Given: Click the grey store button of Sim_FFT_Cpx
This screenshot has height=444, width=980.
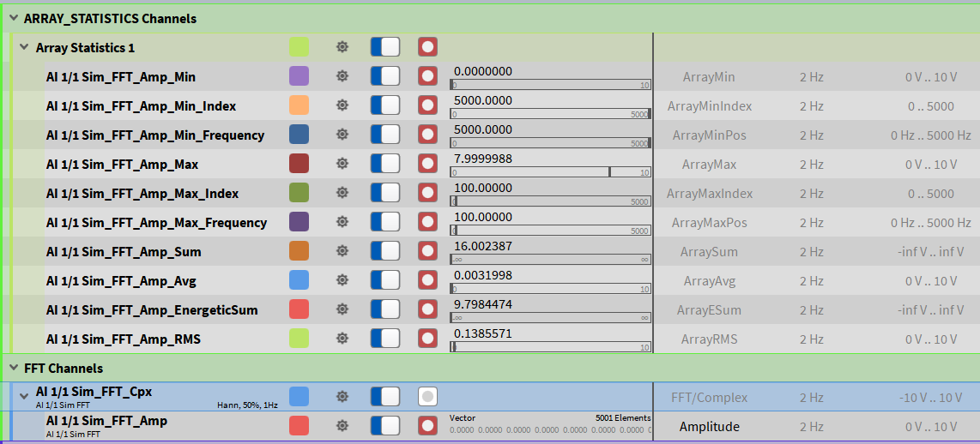Looking at the screenshot, I should pos(427,396).
